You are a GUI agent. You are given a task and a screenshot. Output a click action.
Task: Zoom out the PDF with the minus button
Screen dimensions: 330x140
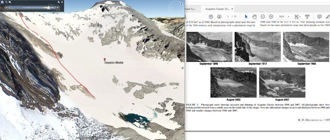(x=263, y=16)
